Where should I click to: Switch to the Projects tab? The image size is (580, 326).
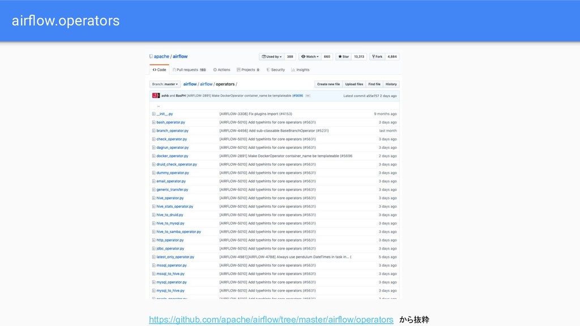(x=248, y=70)
